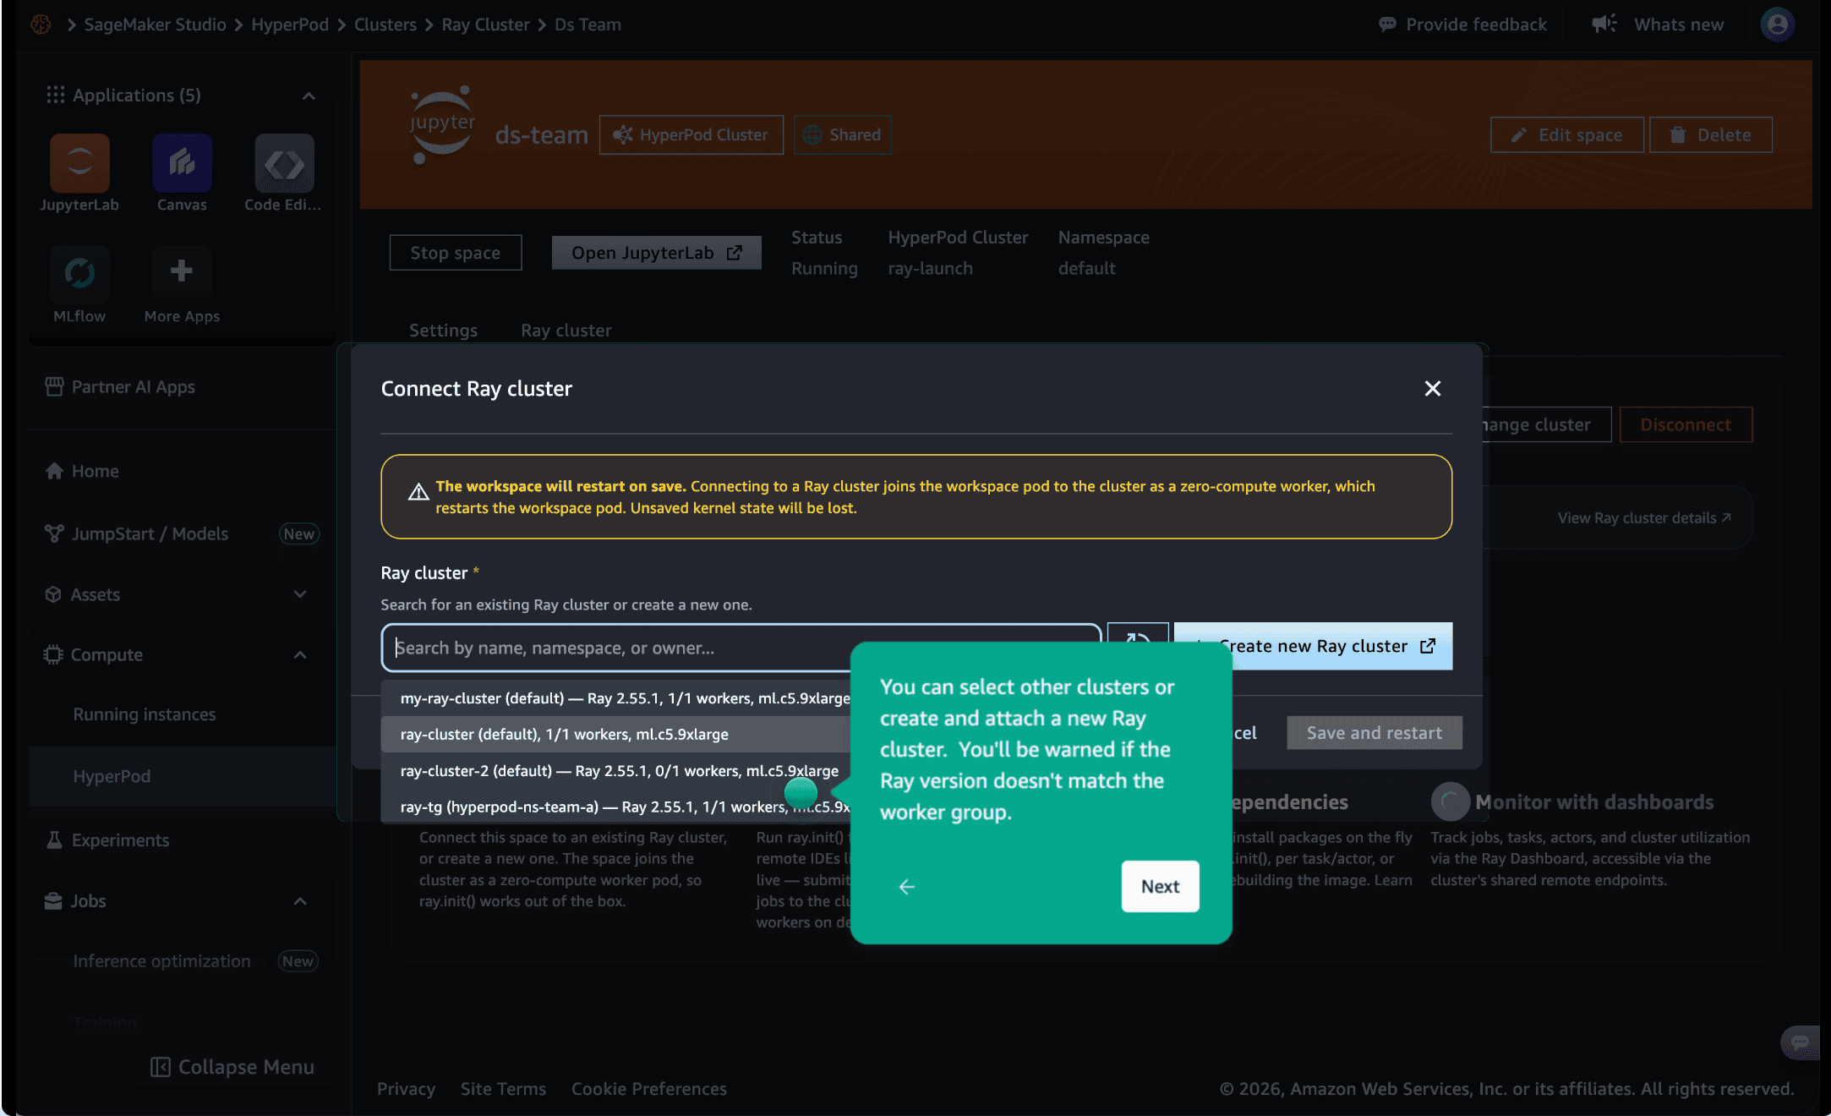This screenshot has width=1831, height=1116.
Task: Click Open JupyterLab button
Action: (x=657, y=253)
